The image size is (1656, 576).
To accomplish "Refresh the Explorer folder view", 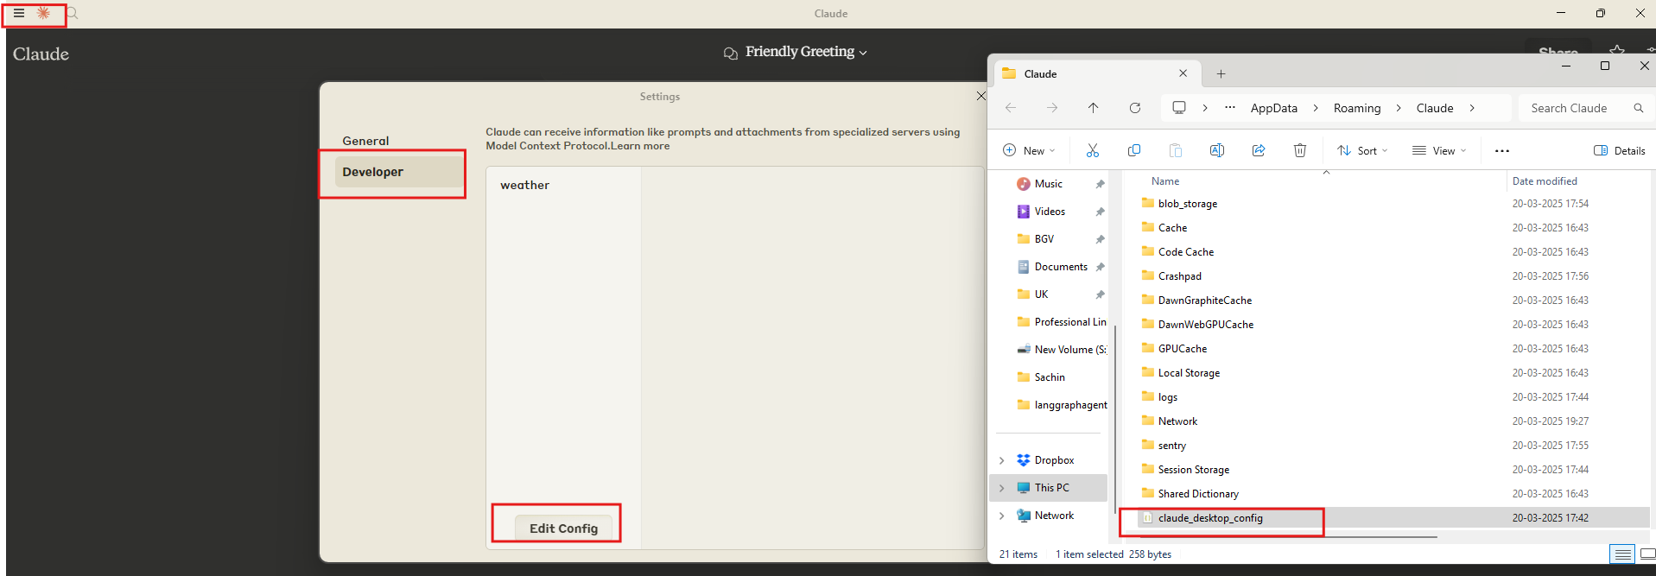I will tap(1134, 108).
